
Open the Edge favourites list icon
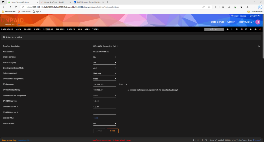point(223,7)
